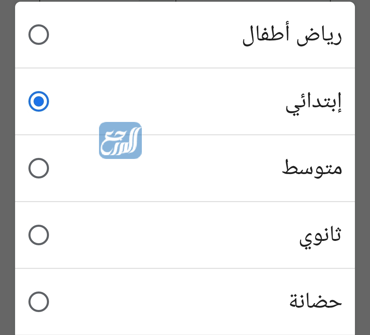The width and height of the screenshot is (370, 335).
Task: Click the top edge of the dialog
Action: pyautogui.click(x=185, y=3)
